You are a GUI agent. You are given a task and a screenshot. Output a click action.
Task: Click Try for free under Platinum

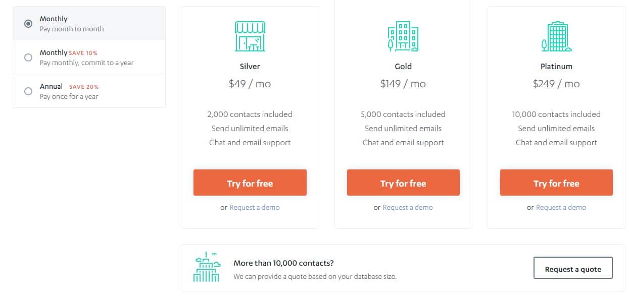[x=556, y=183]
